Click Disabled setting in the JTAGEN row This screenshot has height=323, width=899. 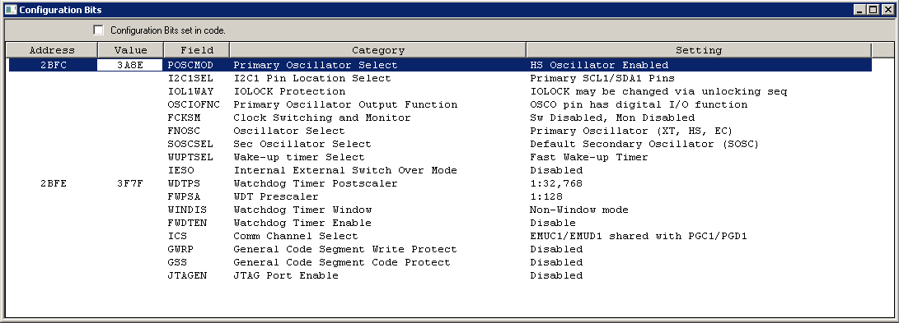(x=556, y=275)
